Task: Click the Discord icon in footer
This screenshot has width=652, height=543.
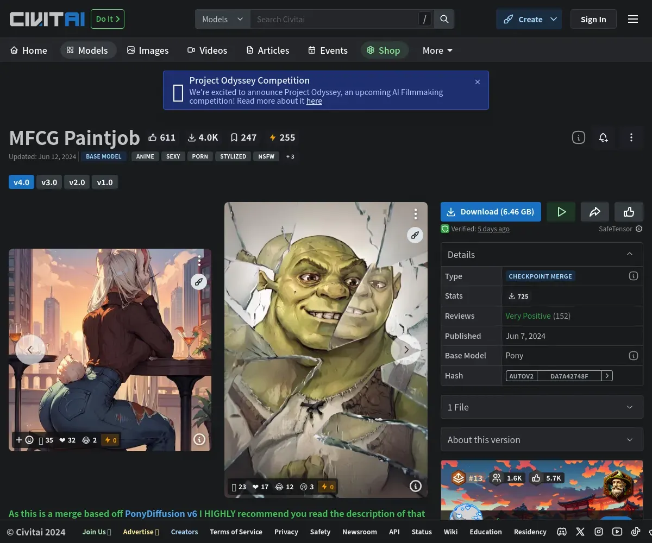Action: pos(562,532)
